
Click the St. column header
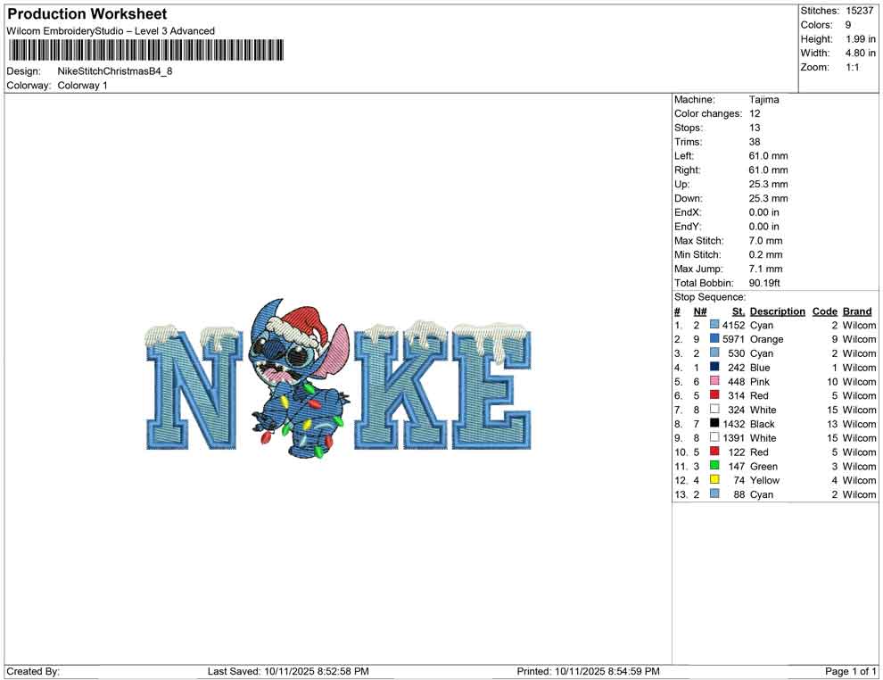tap(739, 311)
